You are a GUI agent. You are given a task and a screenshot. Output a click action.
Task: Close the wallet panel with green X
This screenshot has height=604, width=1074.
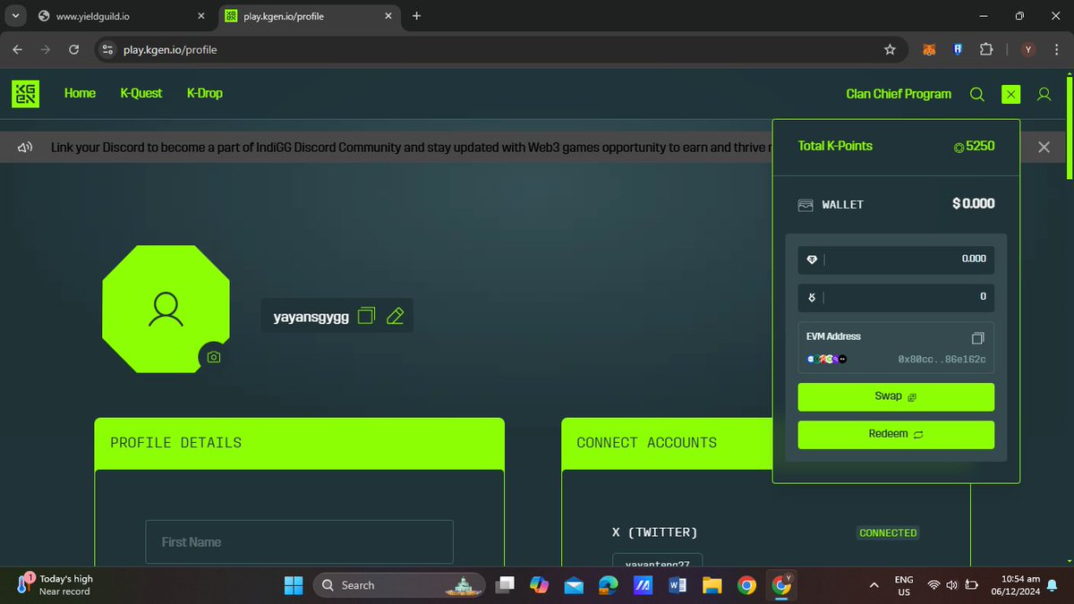point(1010,94)
